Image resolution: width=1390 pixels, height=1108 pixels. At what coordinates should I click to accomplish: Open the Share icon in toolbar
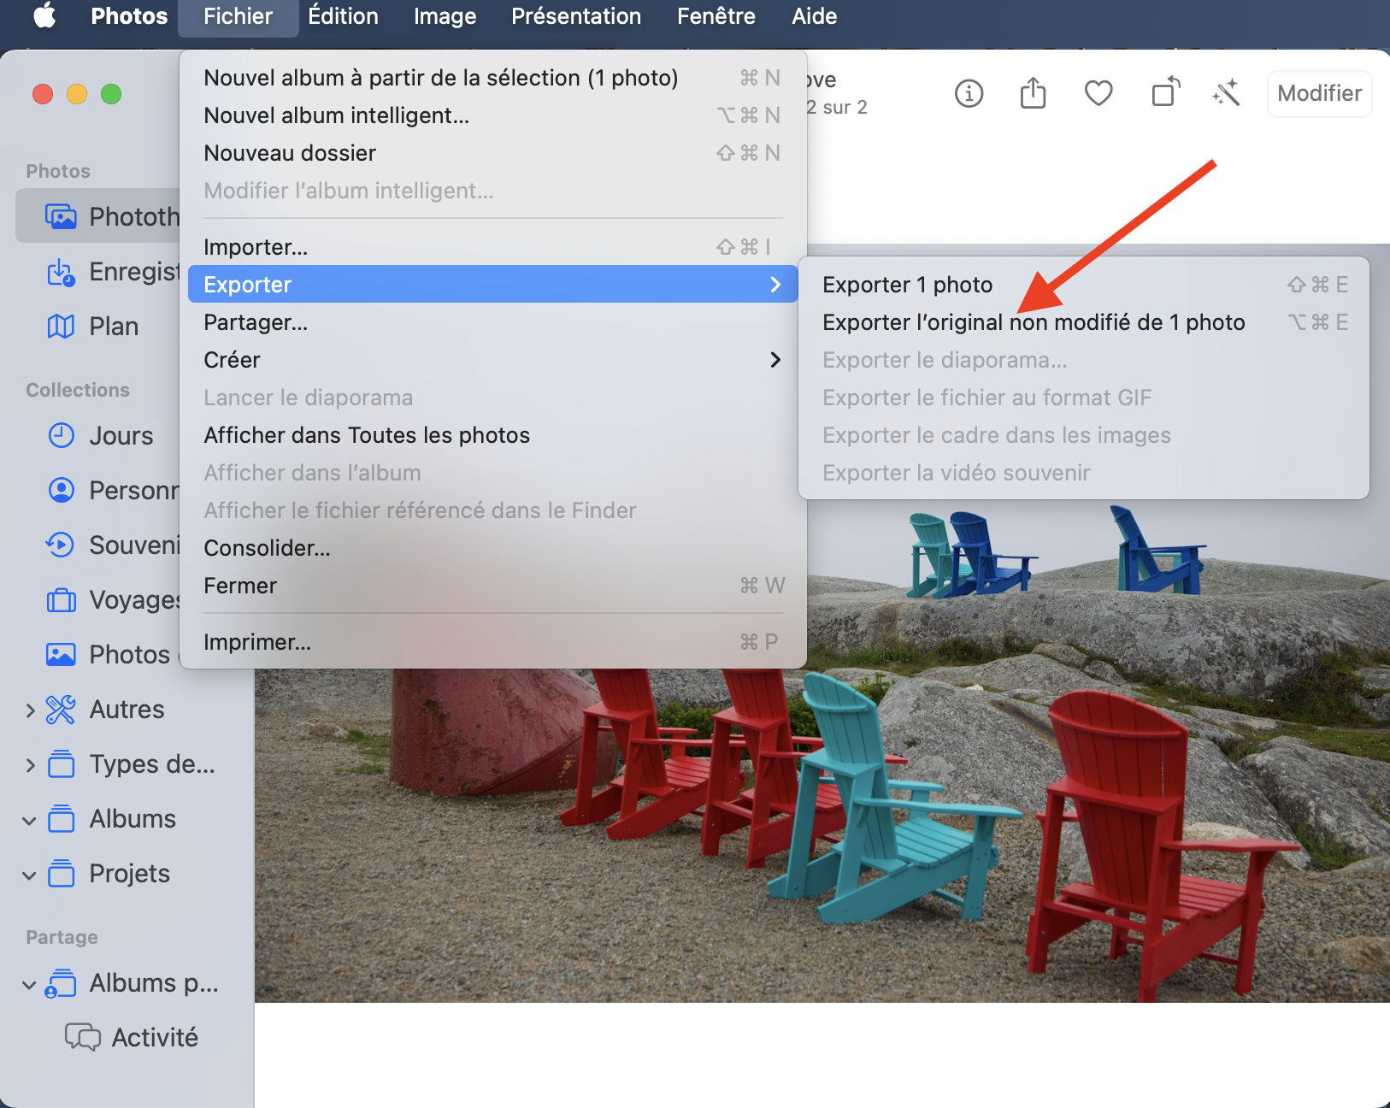1033,92
